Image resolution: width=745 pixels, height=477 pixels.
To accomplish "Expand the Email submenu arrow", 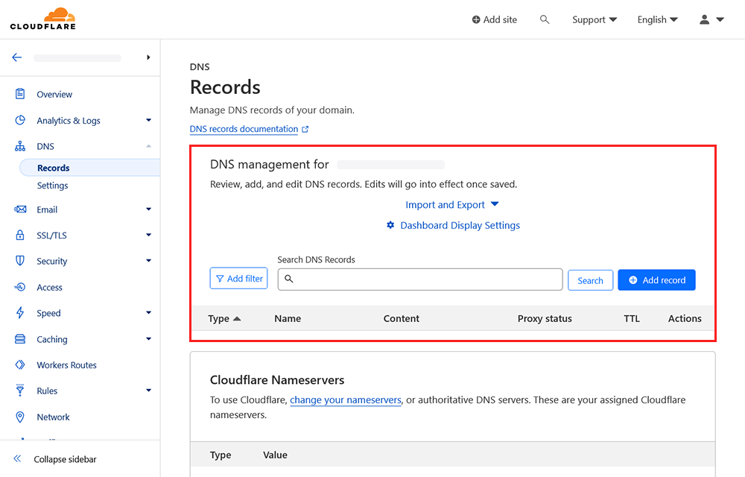I will [149, 209].
